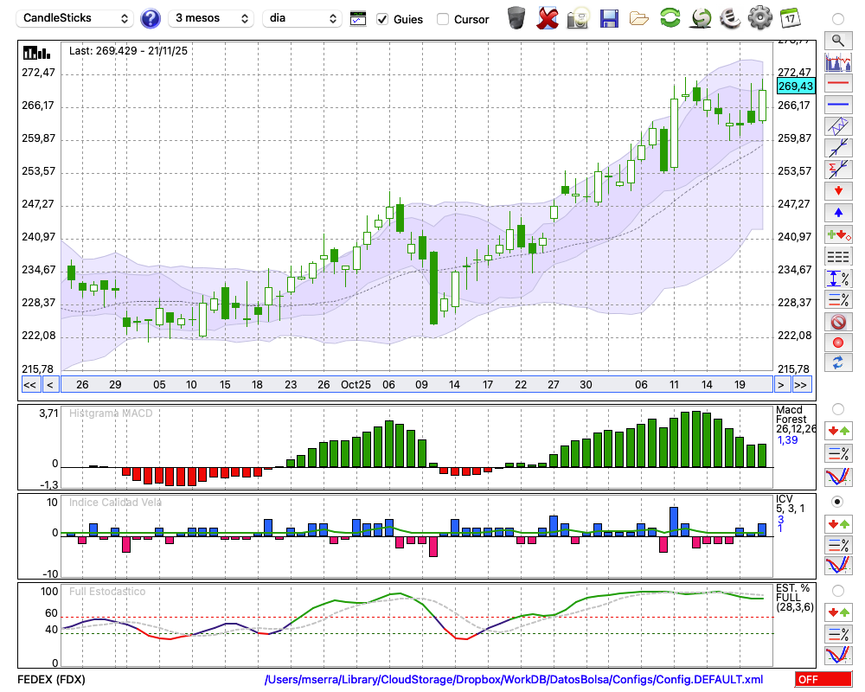Click the bar chart icon in price panel
865x692 pixels.
pos(37,53)
